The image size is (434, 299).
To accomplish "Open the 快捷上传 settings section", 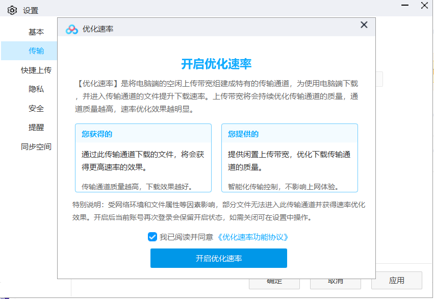I will [x=36, y=70].
